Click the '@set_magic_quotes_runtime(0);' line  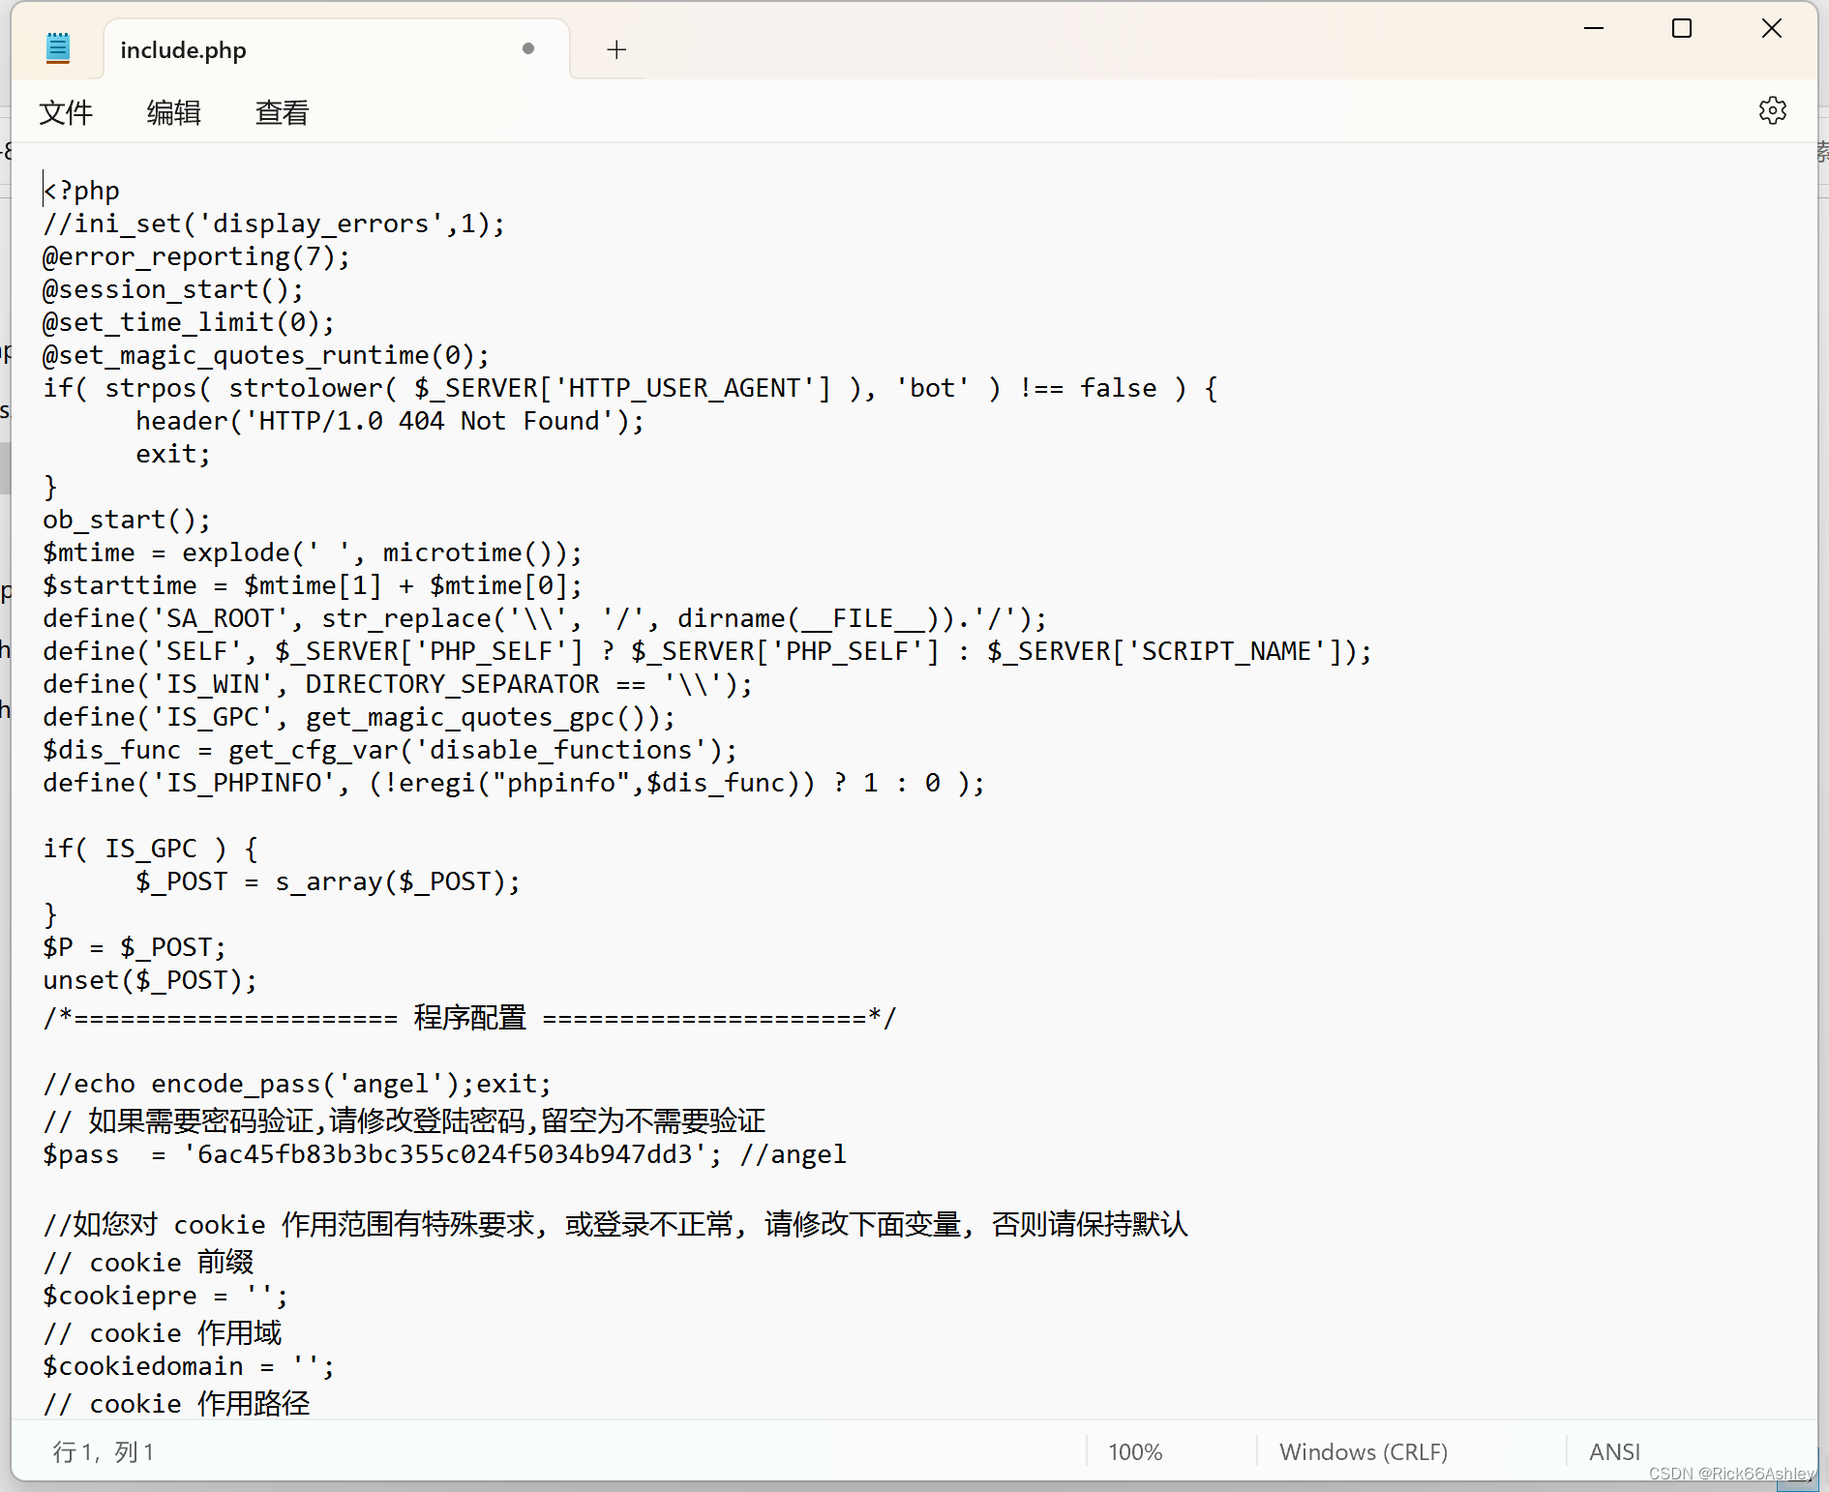pyautogui.click(x=266, y=355)
